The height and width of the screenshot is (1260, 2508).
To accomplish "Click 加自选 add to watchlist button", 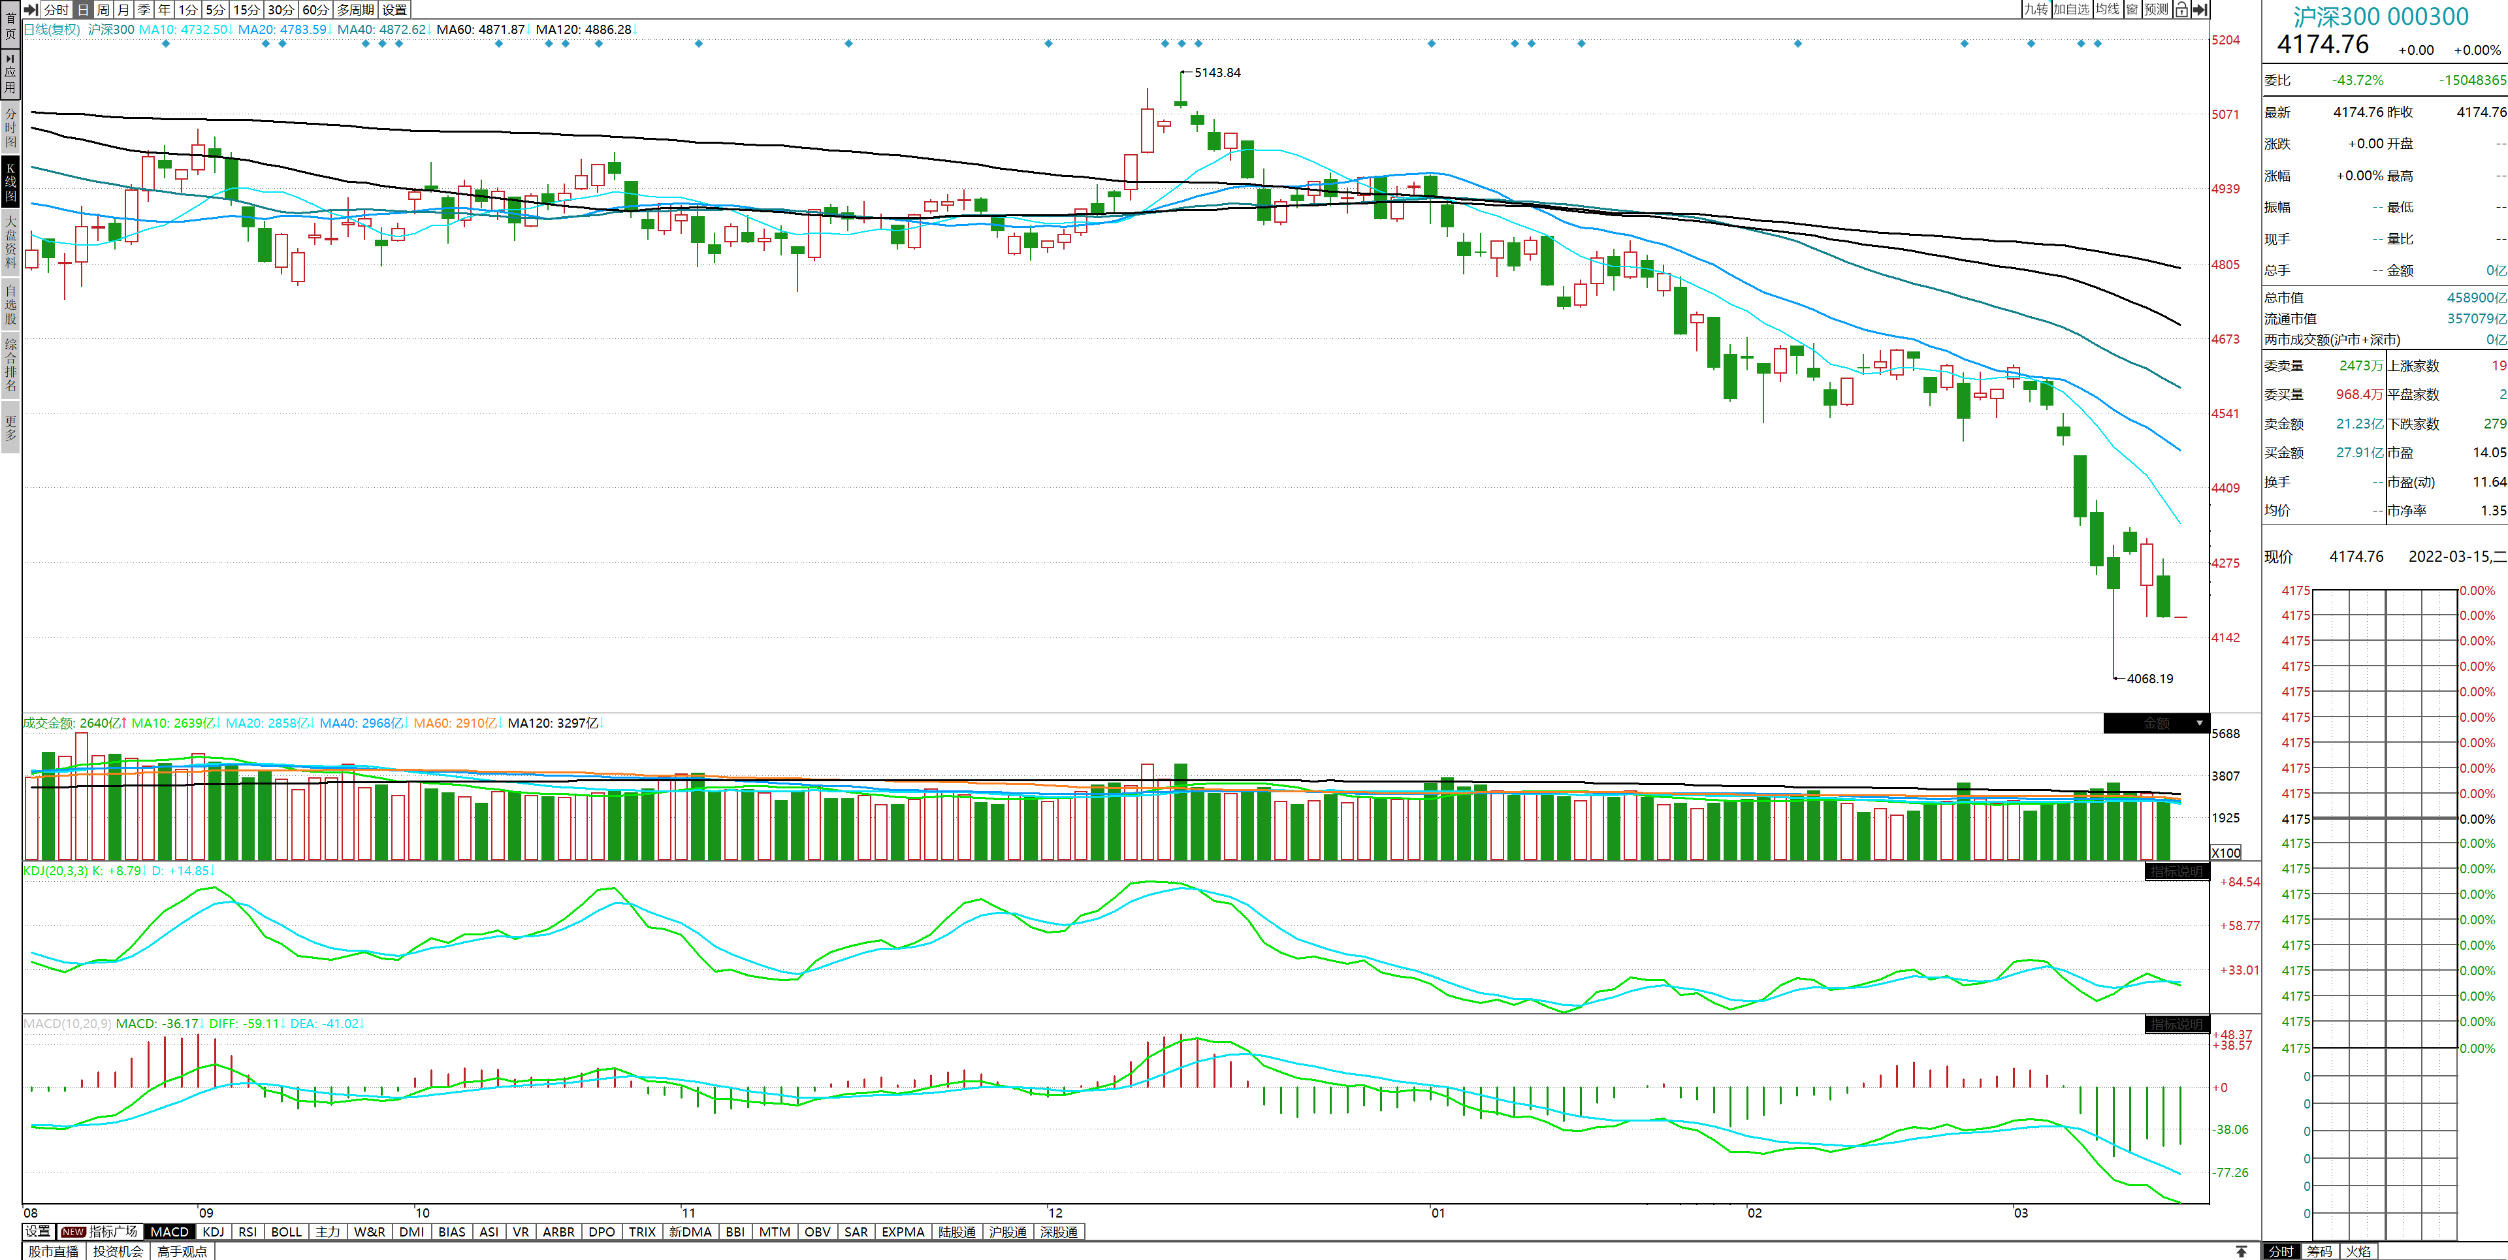I will pos(2071,10).
